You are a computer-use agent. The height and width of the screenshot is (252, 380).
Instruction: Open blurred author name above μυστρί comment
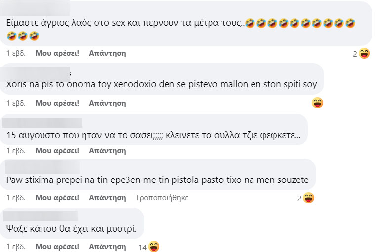pos(41,216)
